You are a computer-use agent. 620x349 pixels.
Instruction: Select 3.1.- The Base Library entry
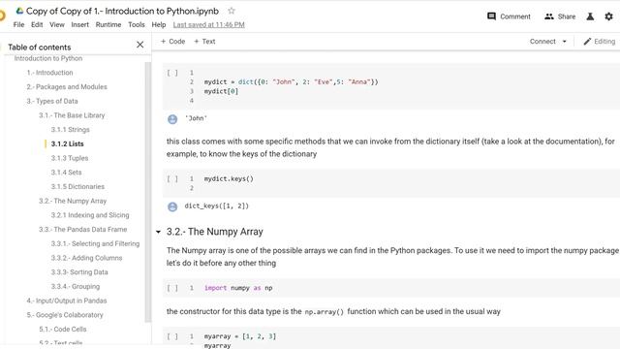(72, 115)
